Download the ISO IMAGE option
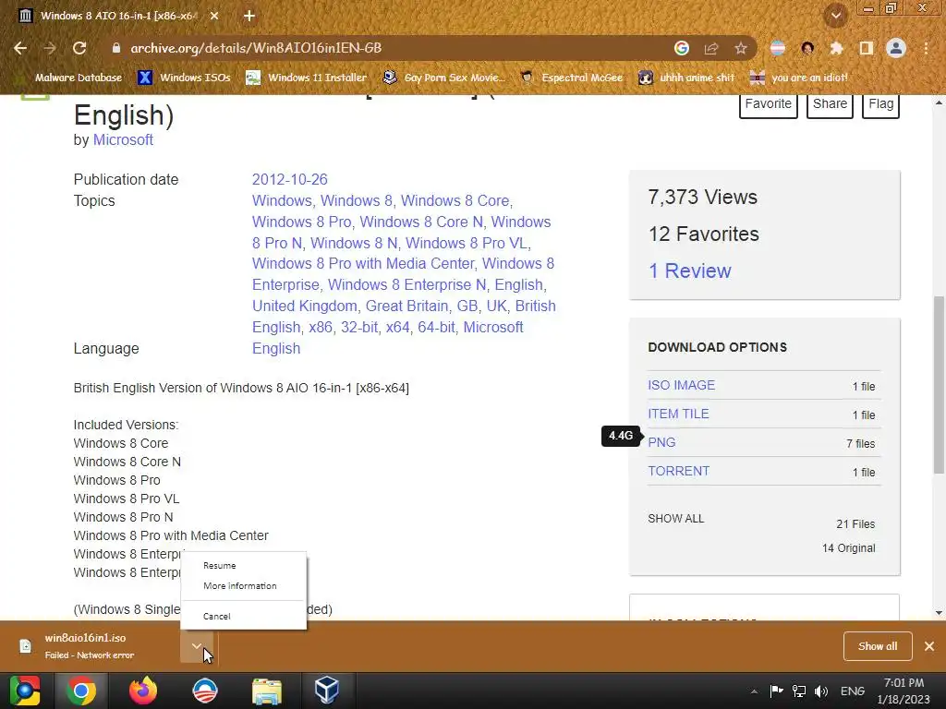The height and width of the screenshot is (709, 946). 682,385
